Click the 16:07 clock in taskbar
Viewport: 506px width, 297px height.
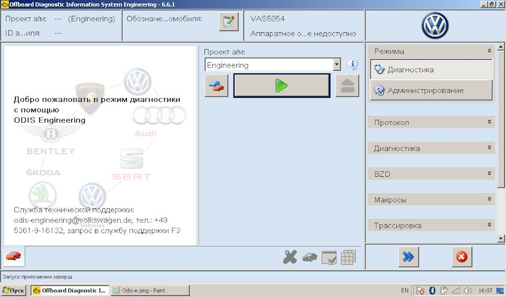click(485, 291)
